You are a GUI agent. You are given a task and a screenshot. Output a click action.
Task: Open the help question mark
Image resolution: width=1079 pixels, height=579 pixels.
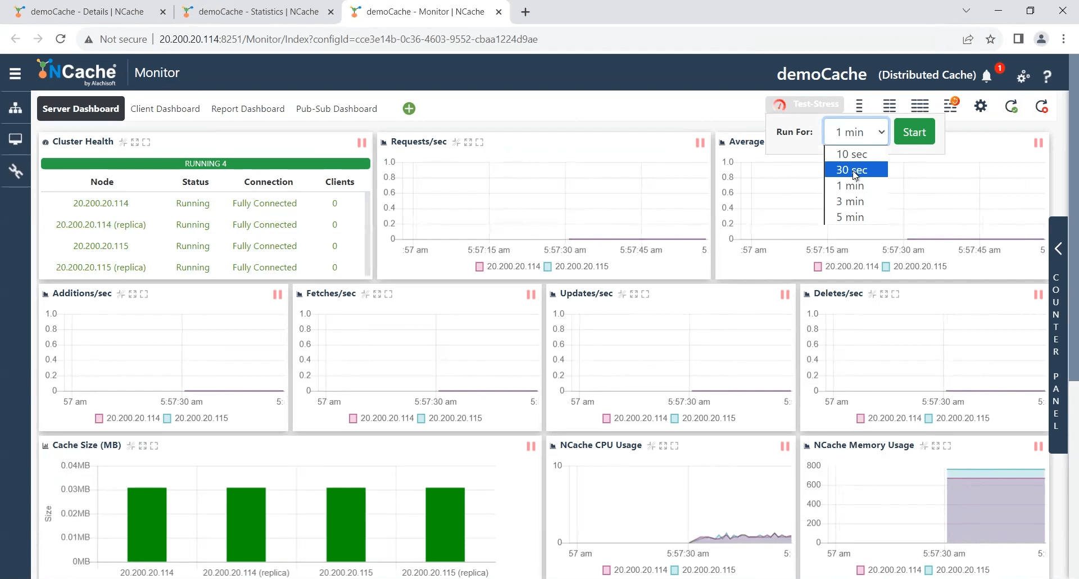click(x=1047, y=76)
